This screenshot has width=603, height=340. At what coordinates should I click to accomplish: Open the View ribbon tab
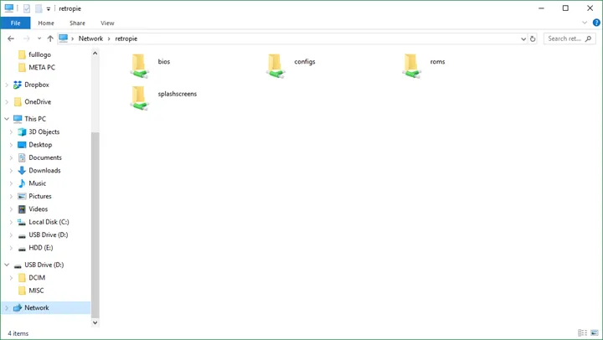tap(107, 23)
